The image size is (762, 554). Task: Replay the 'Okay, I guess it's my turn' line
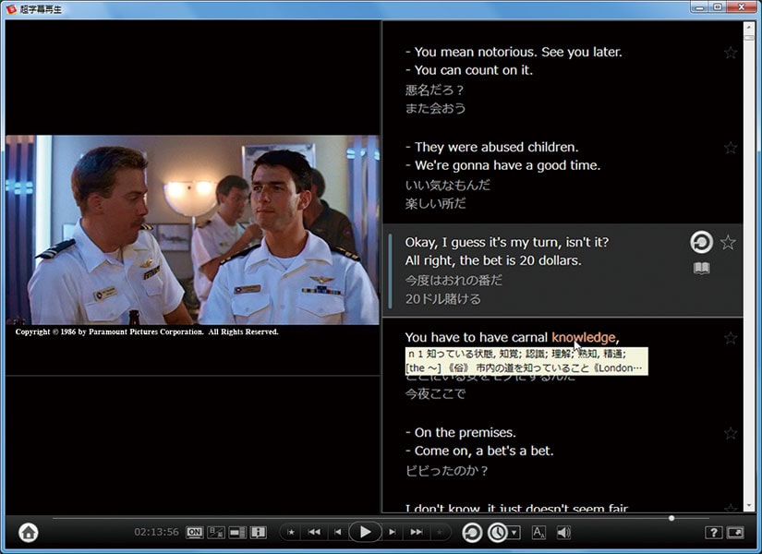(x=701, y=242)
